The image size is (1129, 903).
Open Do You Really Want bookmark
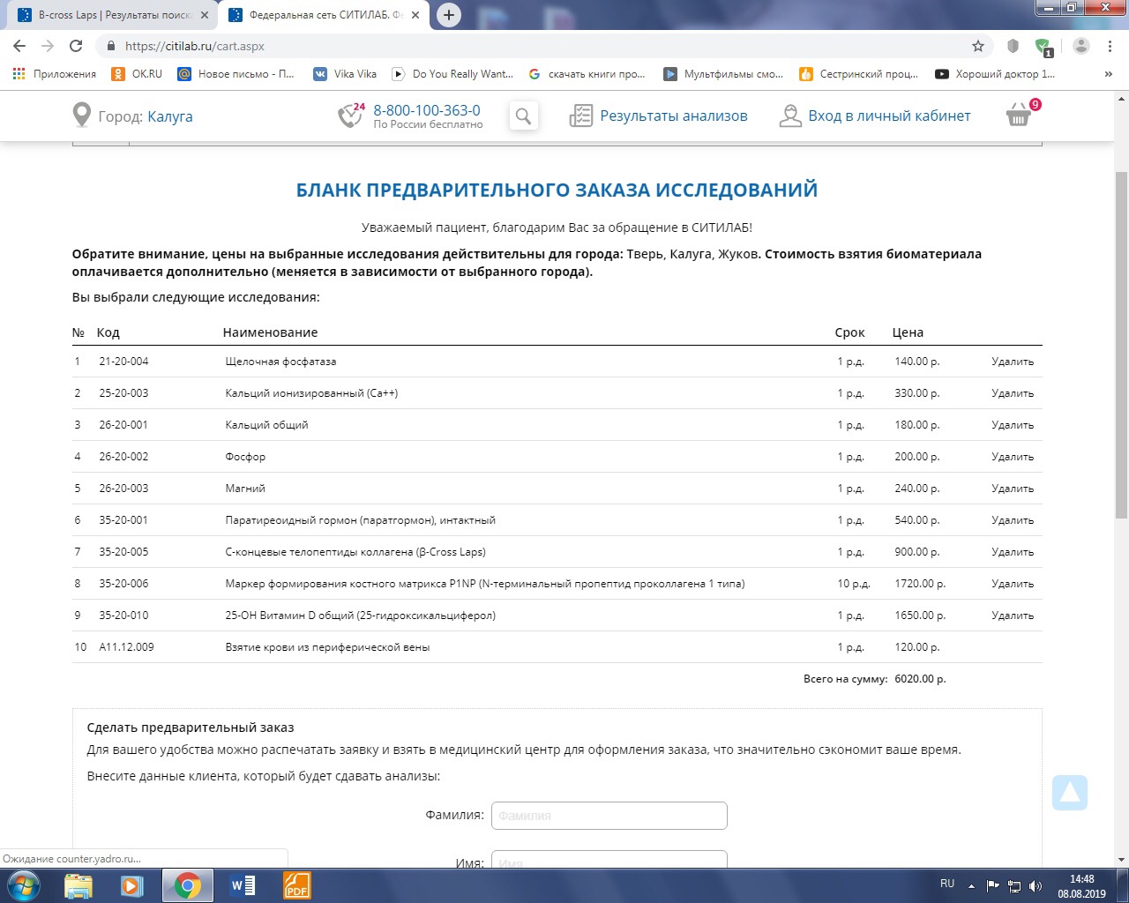point(452,74)
